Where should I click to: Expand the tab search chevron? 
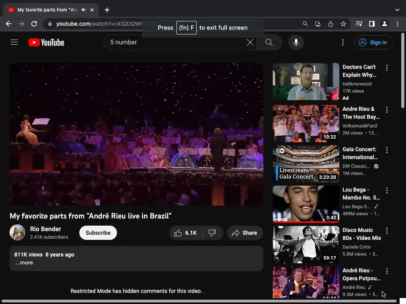[x=397, y=10]
